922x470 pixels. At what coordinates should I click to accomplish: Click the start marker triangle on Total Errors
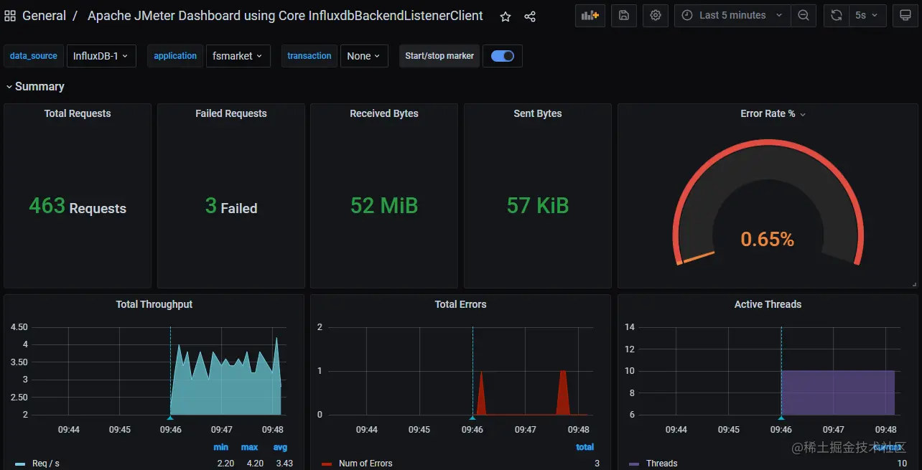pyautogui.click(x=472, y=417)
